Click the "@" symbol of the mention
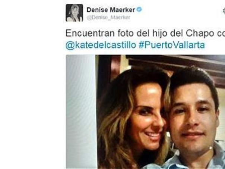This screenshot has width=225, height=169. tap(70, 46)
